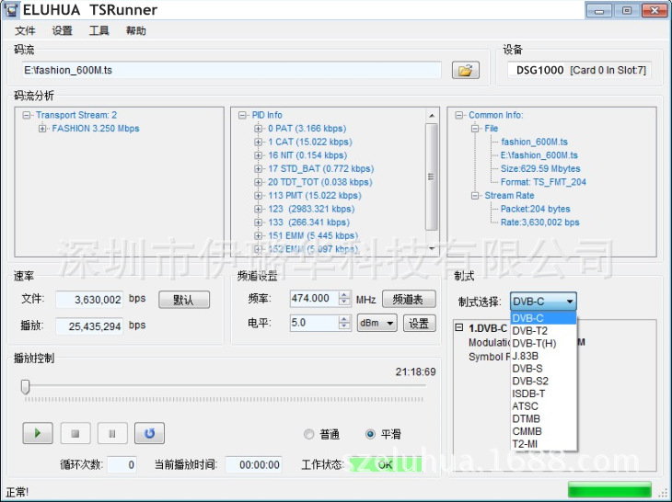The width and height of the screenshot is (672, 502).
Task: Expand the PID 123 (2983.321 kbps) entry
Action: [258, 209]
